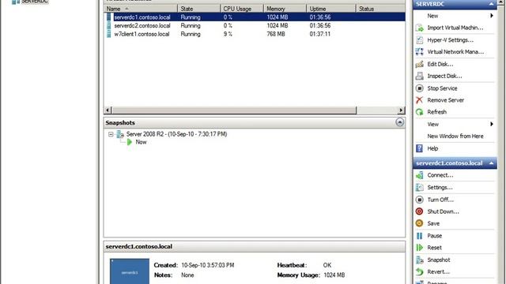Viewport: 506px width, 284px height.
Task: Click the green Refresh icon
Action: 419,112
